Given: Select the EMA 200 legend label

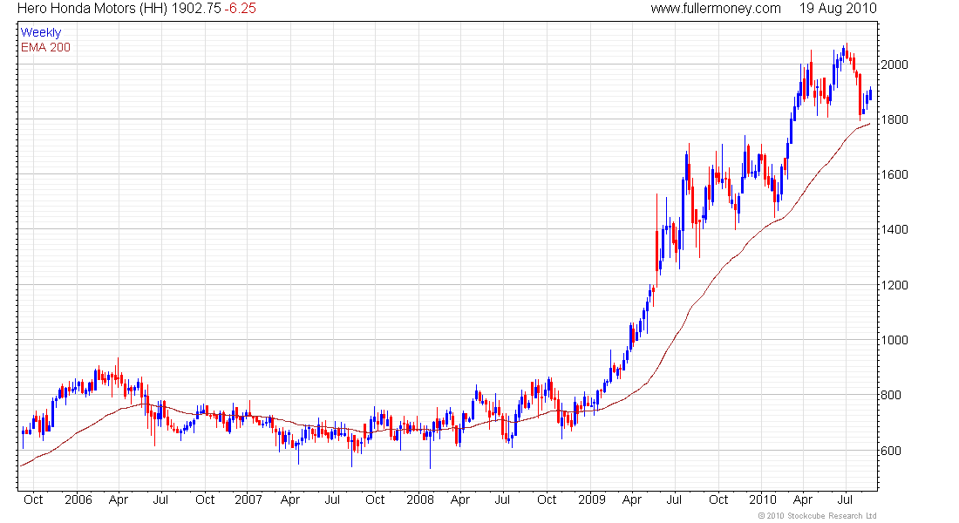Looking at the screenshot, I should 46,47.
